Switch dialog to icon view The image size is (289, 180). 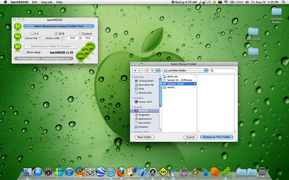point(147,71)
